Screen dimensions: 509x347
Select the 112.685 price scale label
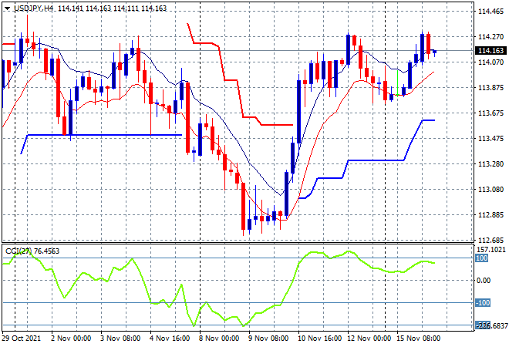490,241
